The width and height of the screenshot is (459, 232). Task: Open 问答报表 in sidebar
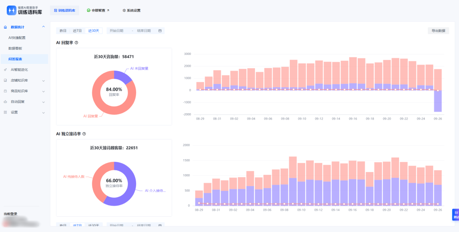click(24, 59)
